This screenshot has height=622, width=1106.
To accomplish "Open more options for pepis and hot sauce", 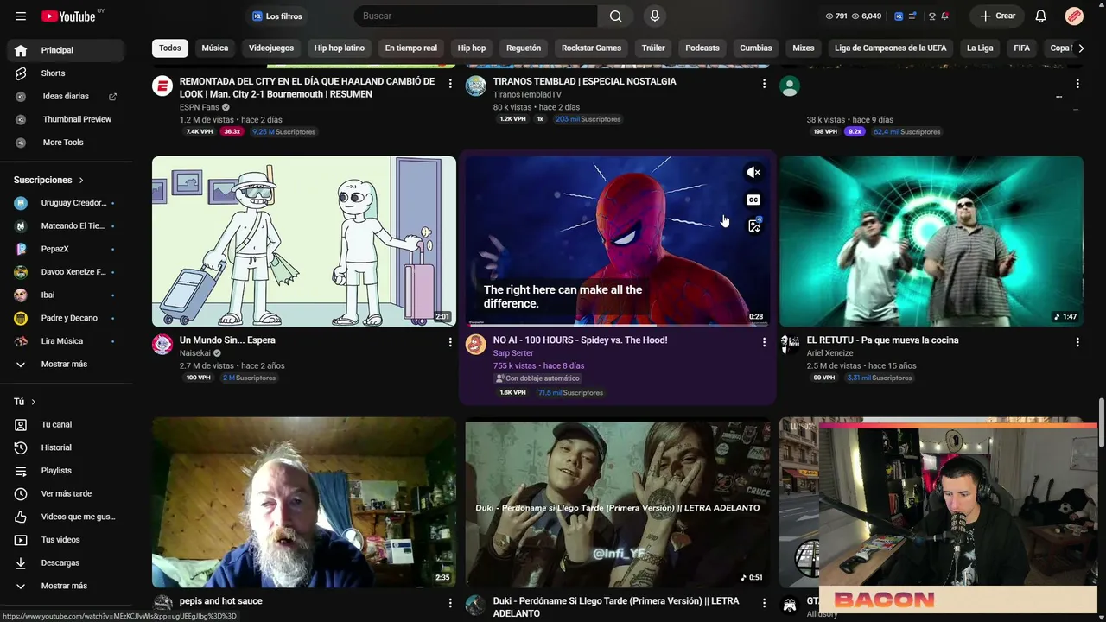I will pyautogui.click(x=450, y=603).
